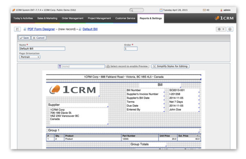Click the search field in top bar
Screen dimensions: 246x159
point(137,10)
